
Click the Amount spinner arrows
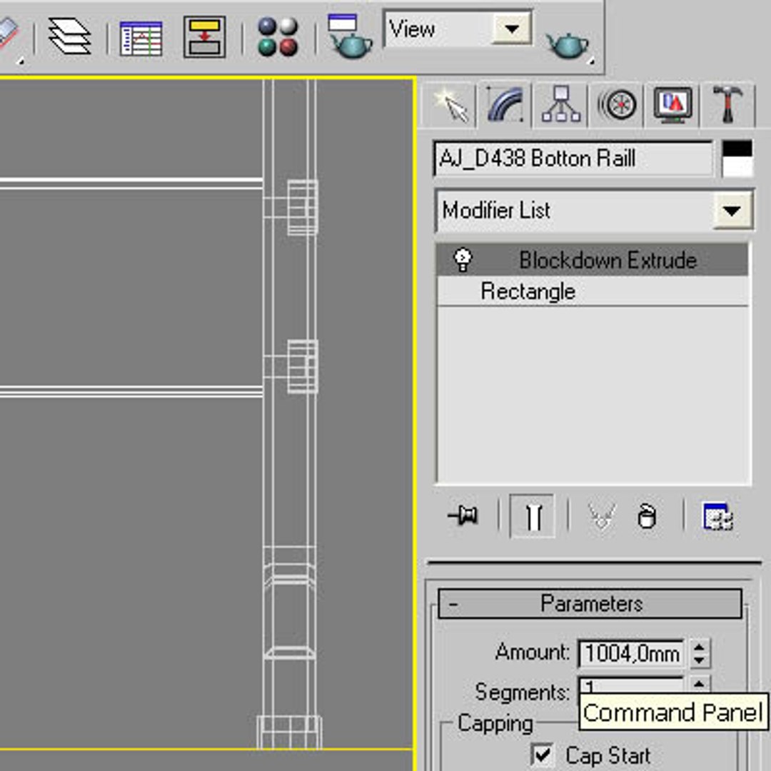click(x=699, y=653)
